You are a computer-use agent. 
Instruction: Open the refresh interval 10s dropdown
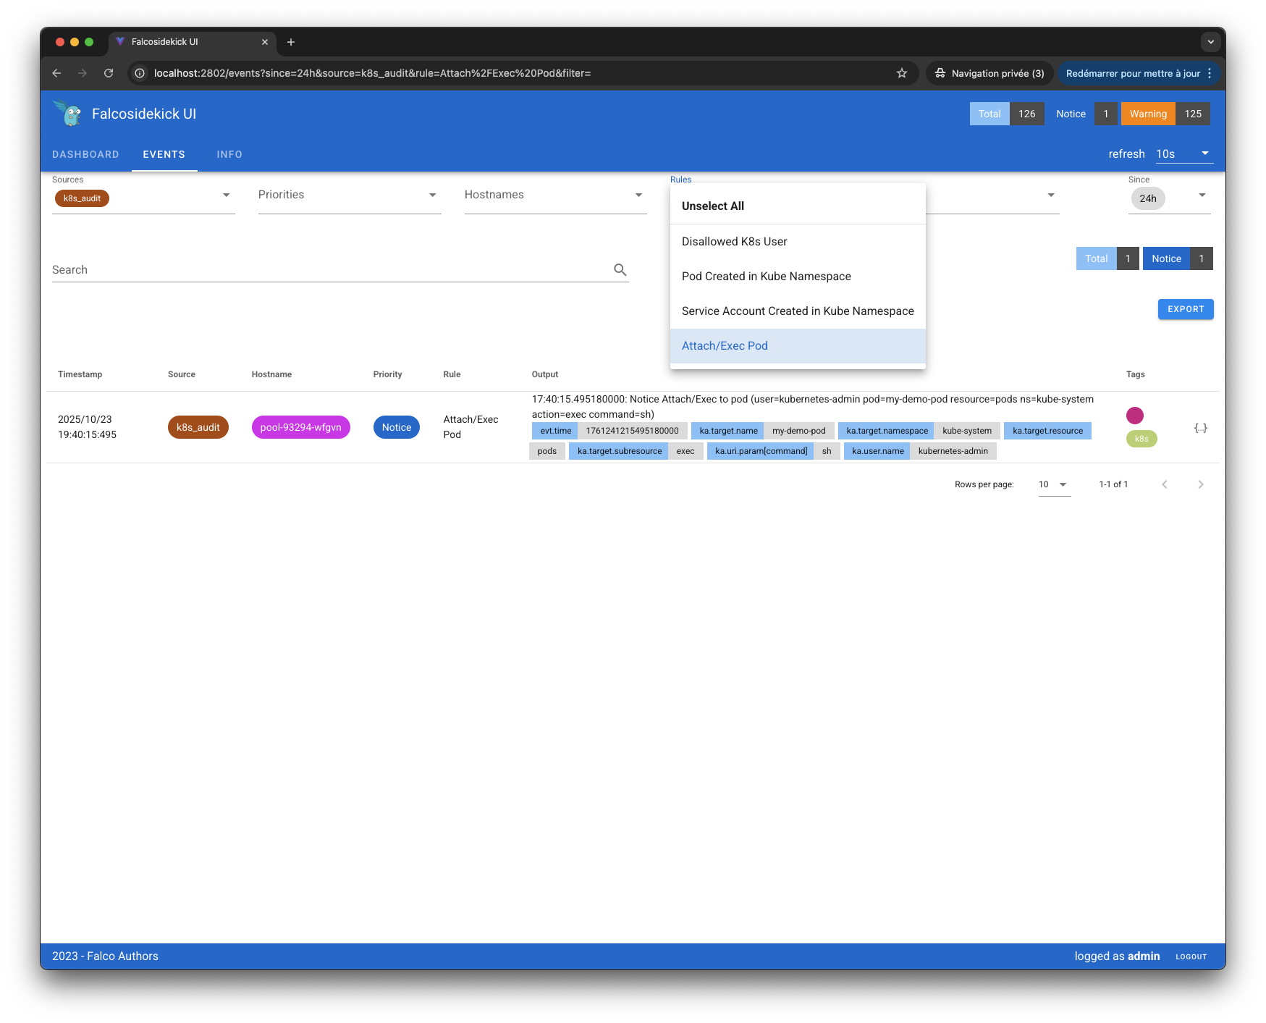(x=1183, y=153)
